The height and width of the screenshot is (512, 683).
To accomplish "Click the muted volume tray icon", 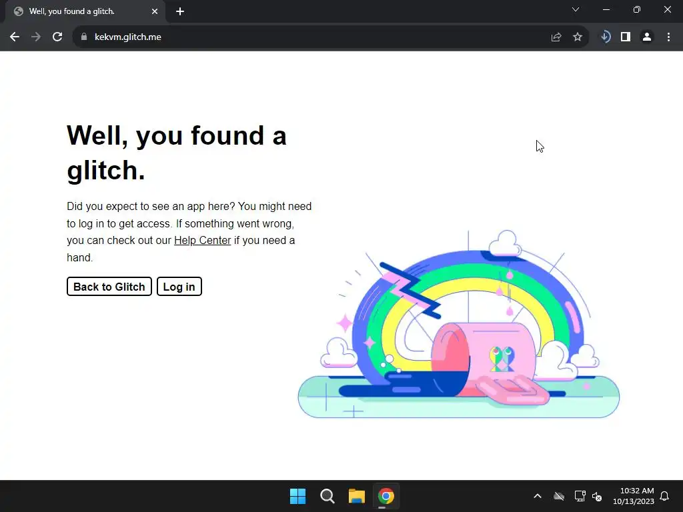I will pos(597,496).
